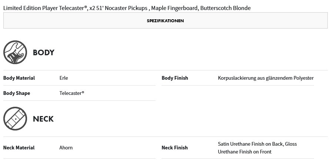Click Gloss Urethane Finish on Front line
The width and height of the screenshot is (330, 162).
click(x=245, y=152)
